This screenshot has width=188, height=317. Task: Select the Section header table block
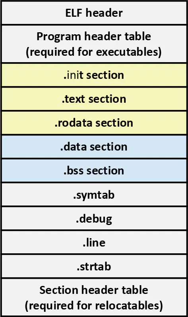tap(94, 297)
